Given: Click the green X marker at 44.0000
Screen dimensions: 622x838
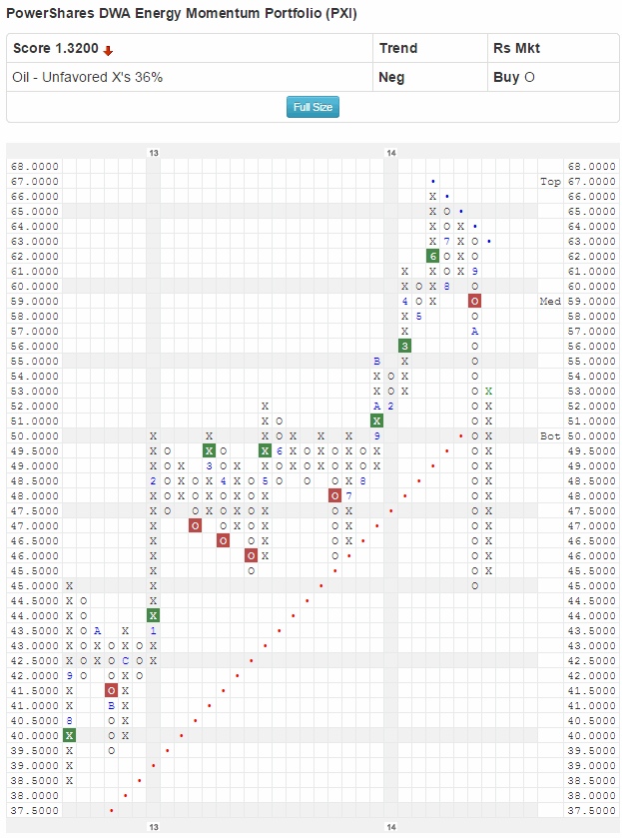Looking at the screenshot, I should point(153,615).
